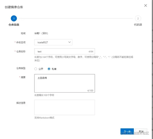The height and width of the screenshot is (139, 153).
Task: Select the 私有 radio button
Action: (49, 69)
